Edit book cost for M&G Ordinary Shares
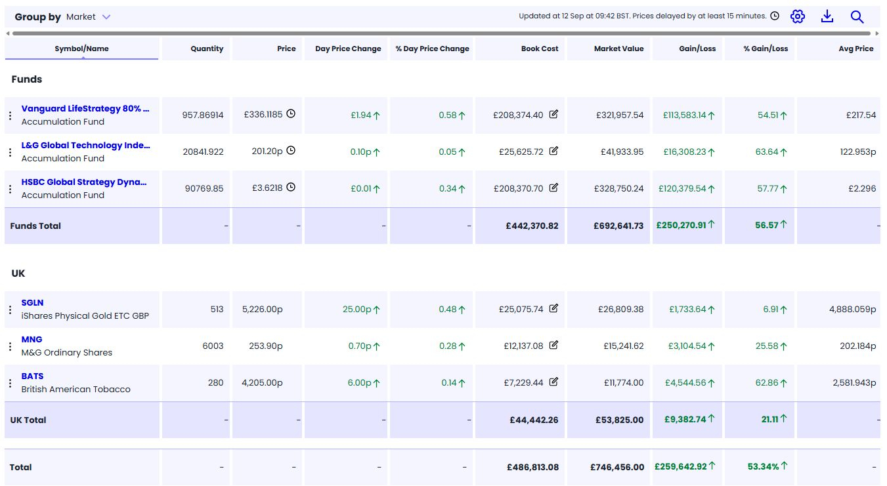This screenshot has width=887, height=486. click(x=553, y=345)
